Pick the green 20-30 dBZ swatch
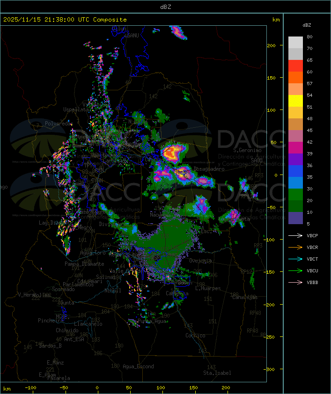The width and height of the screenshot is (331, 394). pos(295,194)
